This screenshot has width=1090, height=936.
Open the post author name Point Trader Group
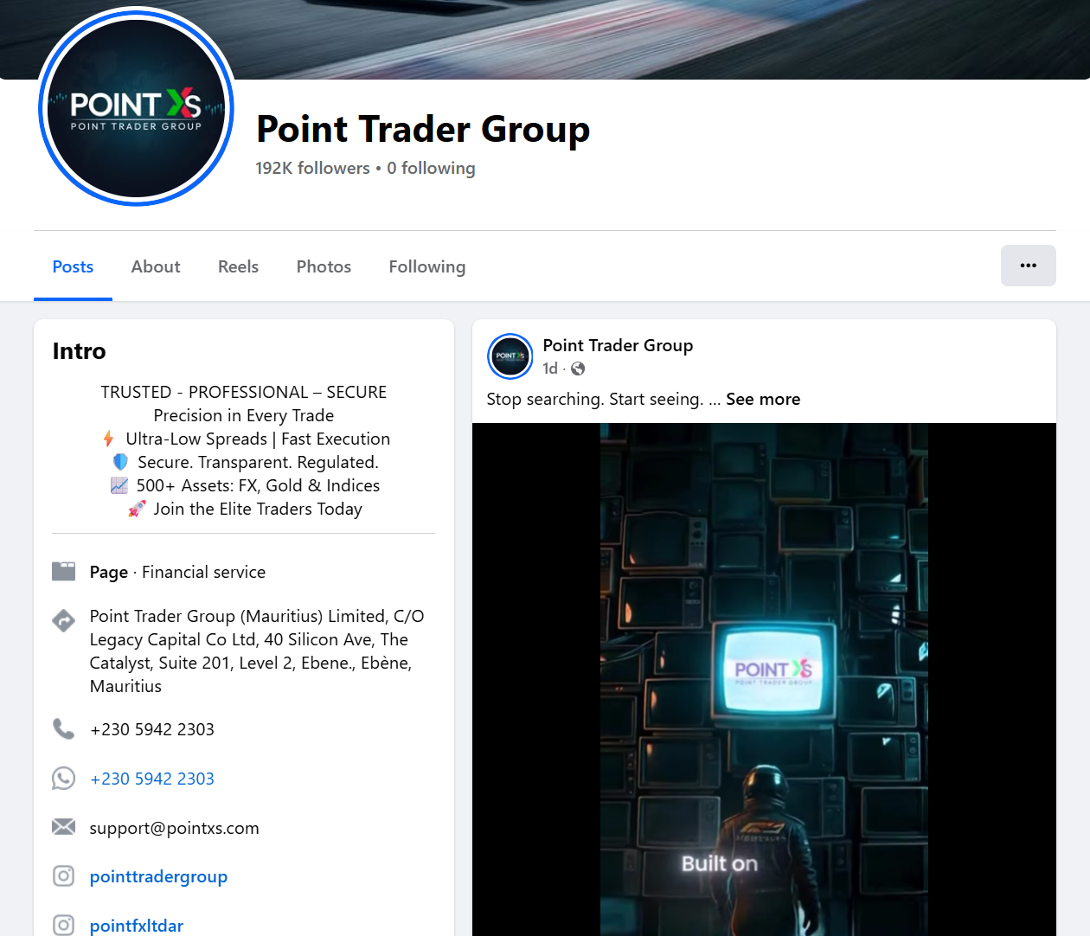tap(618, 345)
